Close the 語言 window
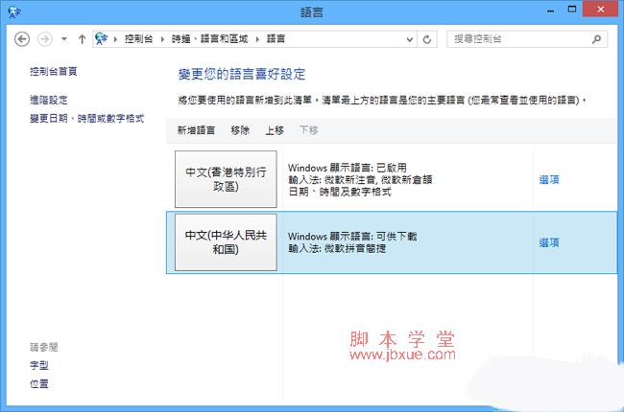 (x=601, y=10)
